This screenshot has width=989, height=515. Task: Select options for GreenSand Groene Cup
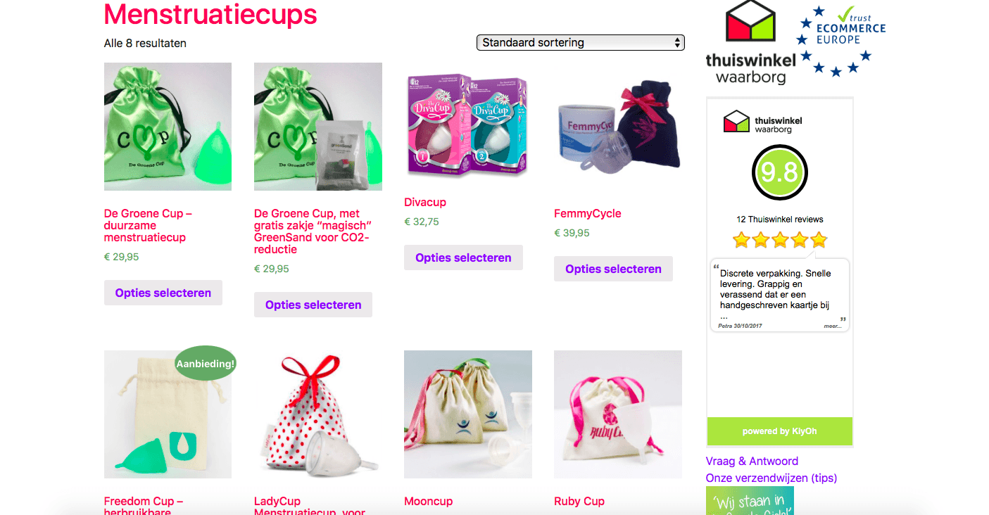click(x=313, y=305)
